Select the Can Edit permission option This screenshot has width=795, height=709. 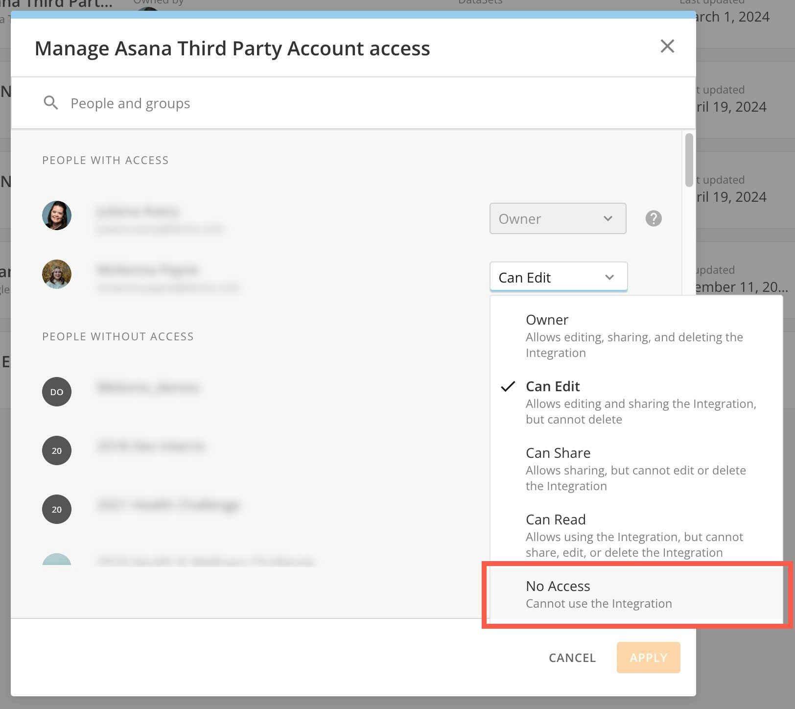coord(636,402)
